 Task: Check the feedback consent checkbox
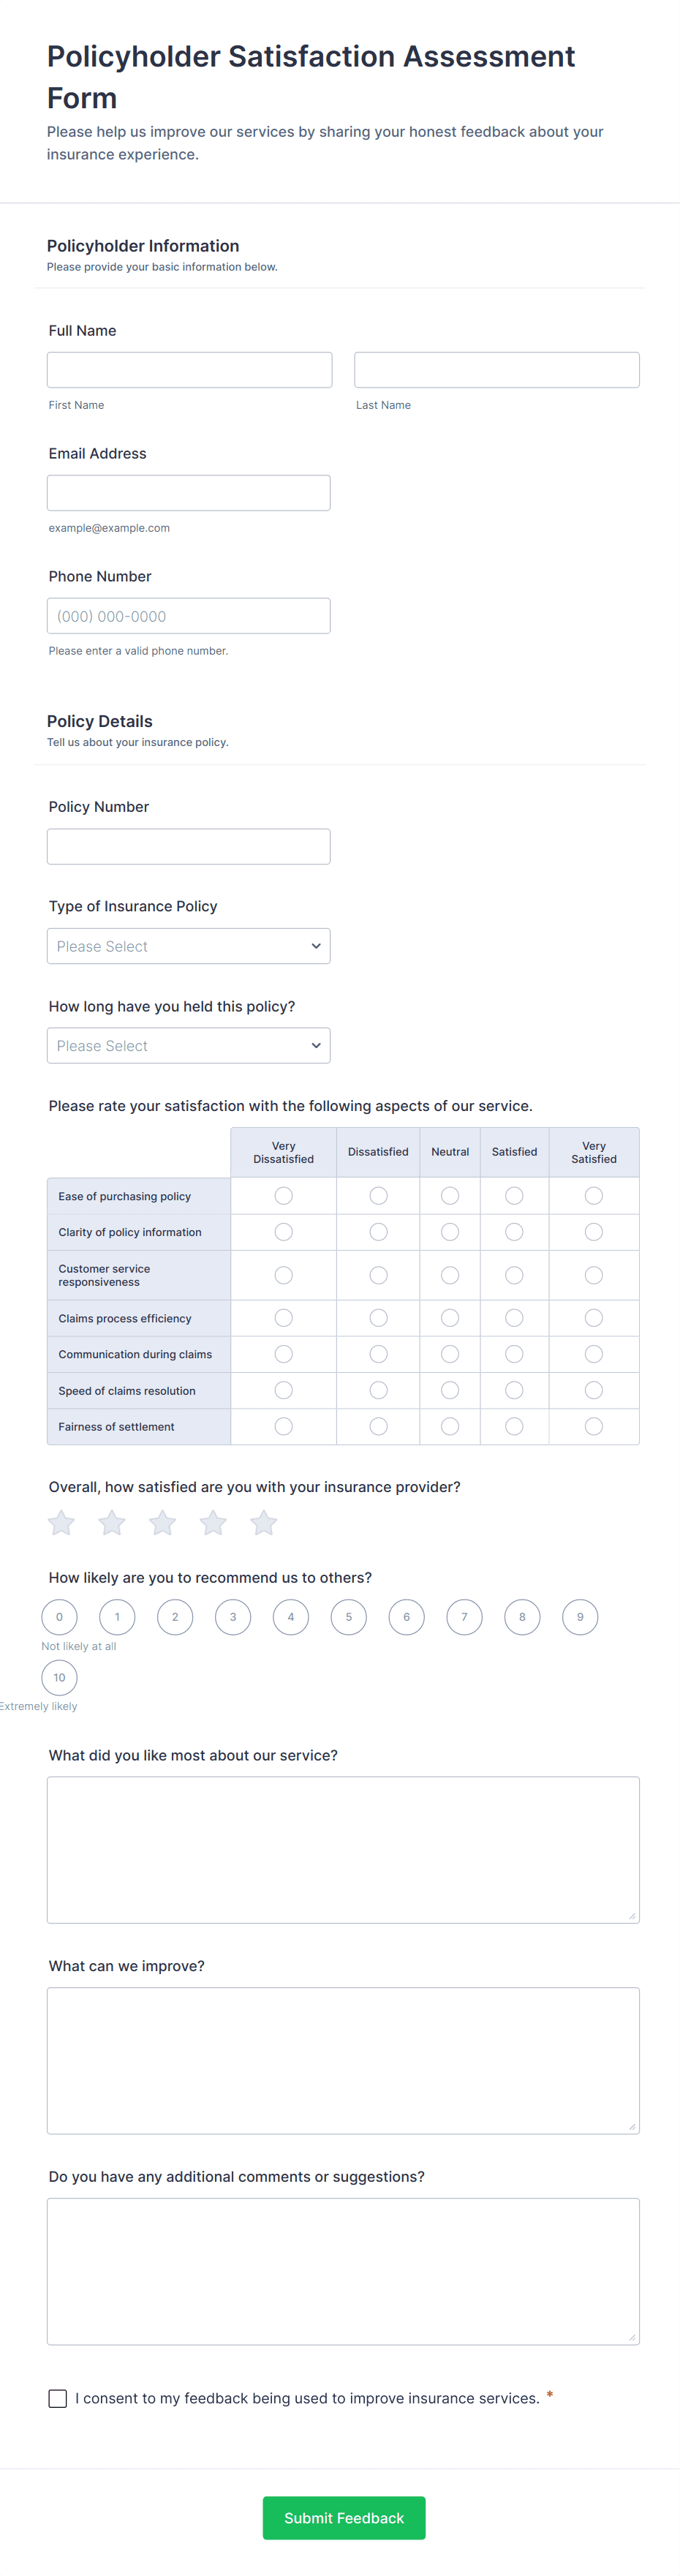click(58, 2398)
